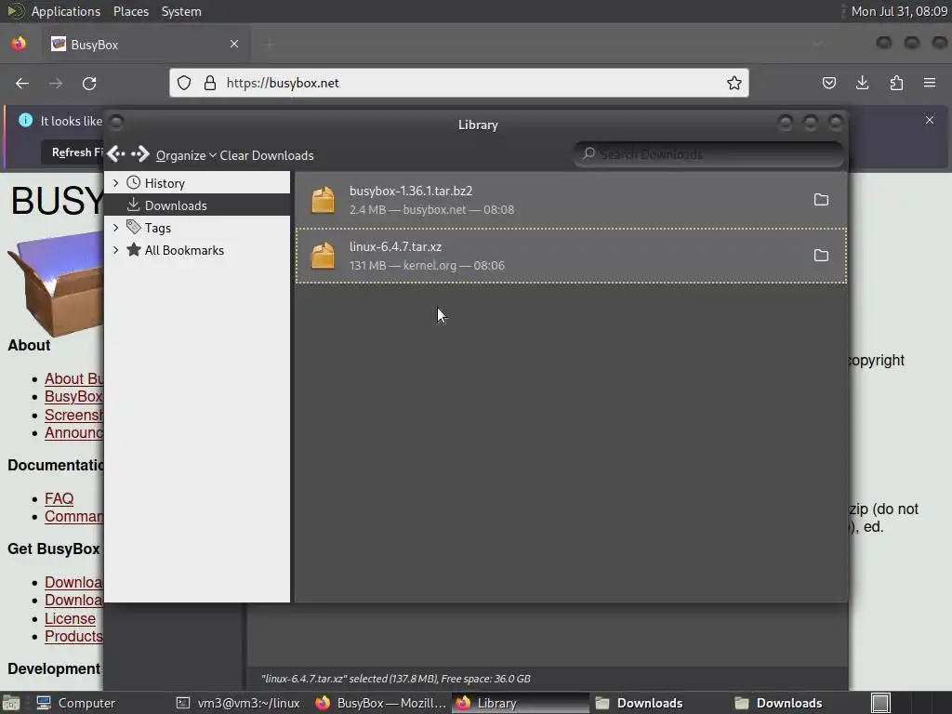Click the Firefox back arrow

tap(22, 83)
